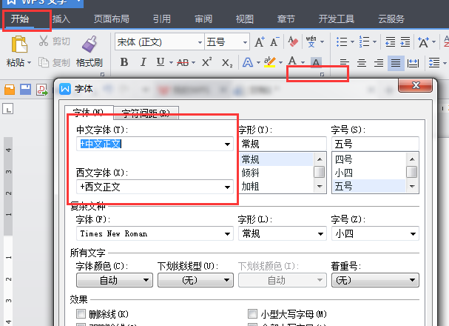The width and height of the screenshot is (449, 326).
Task: Open 下划线线型 dropdown
Action: point(196,280)
